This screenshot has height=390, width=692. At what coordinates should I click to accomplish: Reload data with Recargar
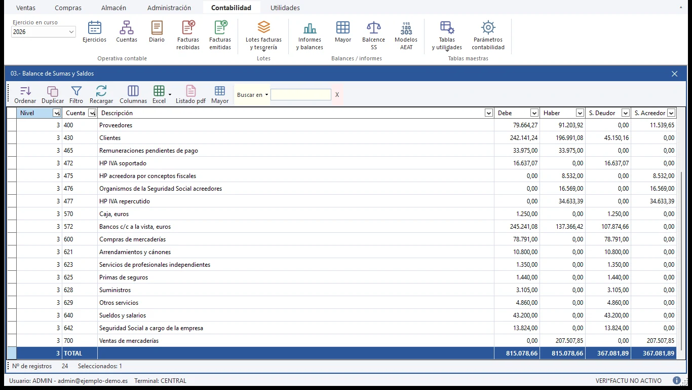101,95
